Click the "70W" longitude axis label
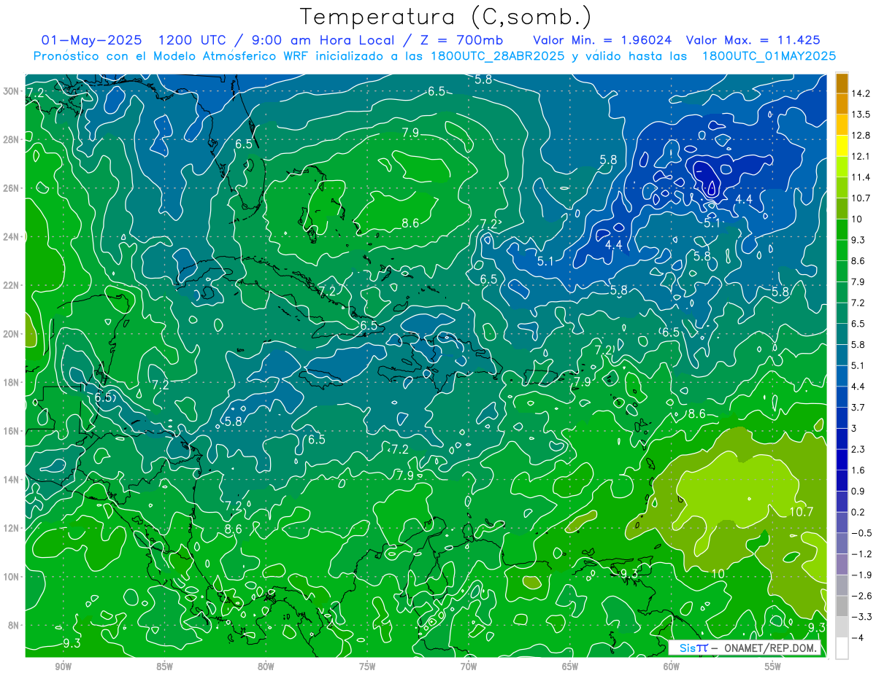The width and height of the screenshot is (876, 676). click(469, 667)
